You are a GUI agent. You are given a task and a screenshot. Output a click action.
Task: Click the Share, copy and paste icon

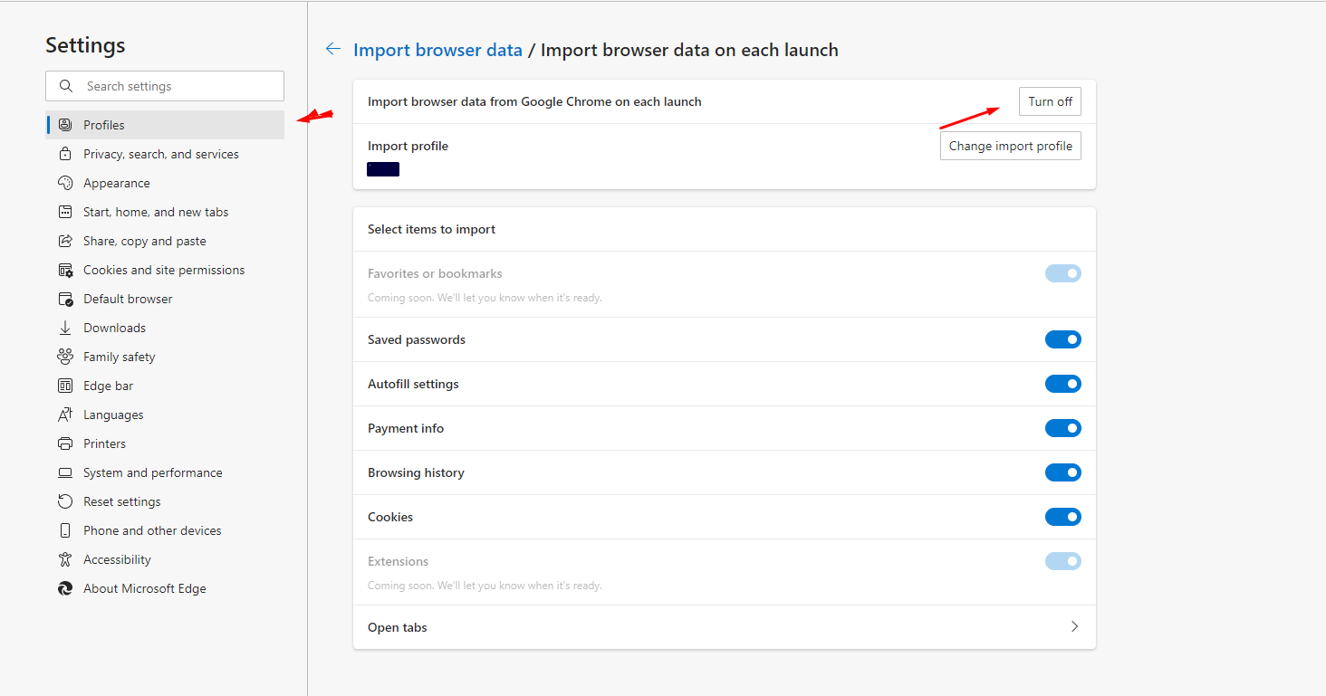coord(64,241)
